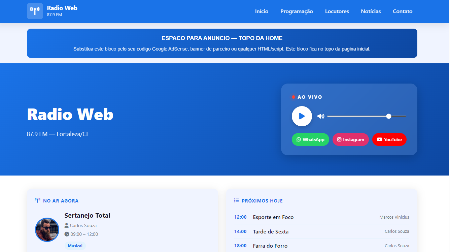This screenshot has height=252, width=450.
Task: Open the YouTube button
Action: (389, 139)
